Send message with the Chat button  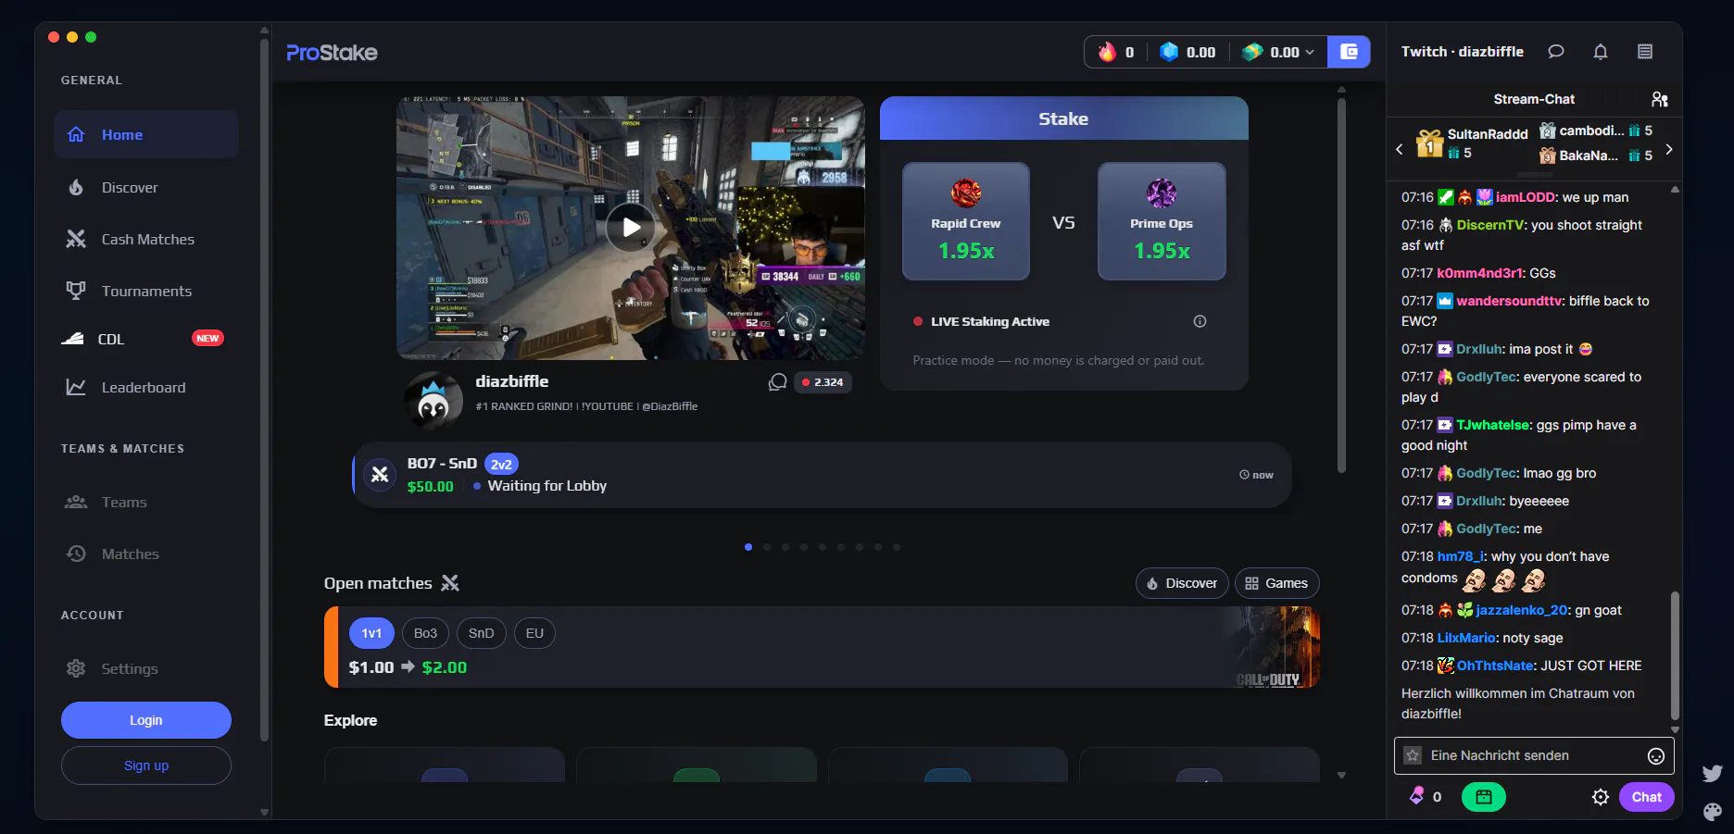click(1647, 797)
